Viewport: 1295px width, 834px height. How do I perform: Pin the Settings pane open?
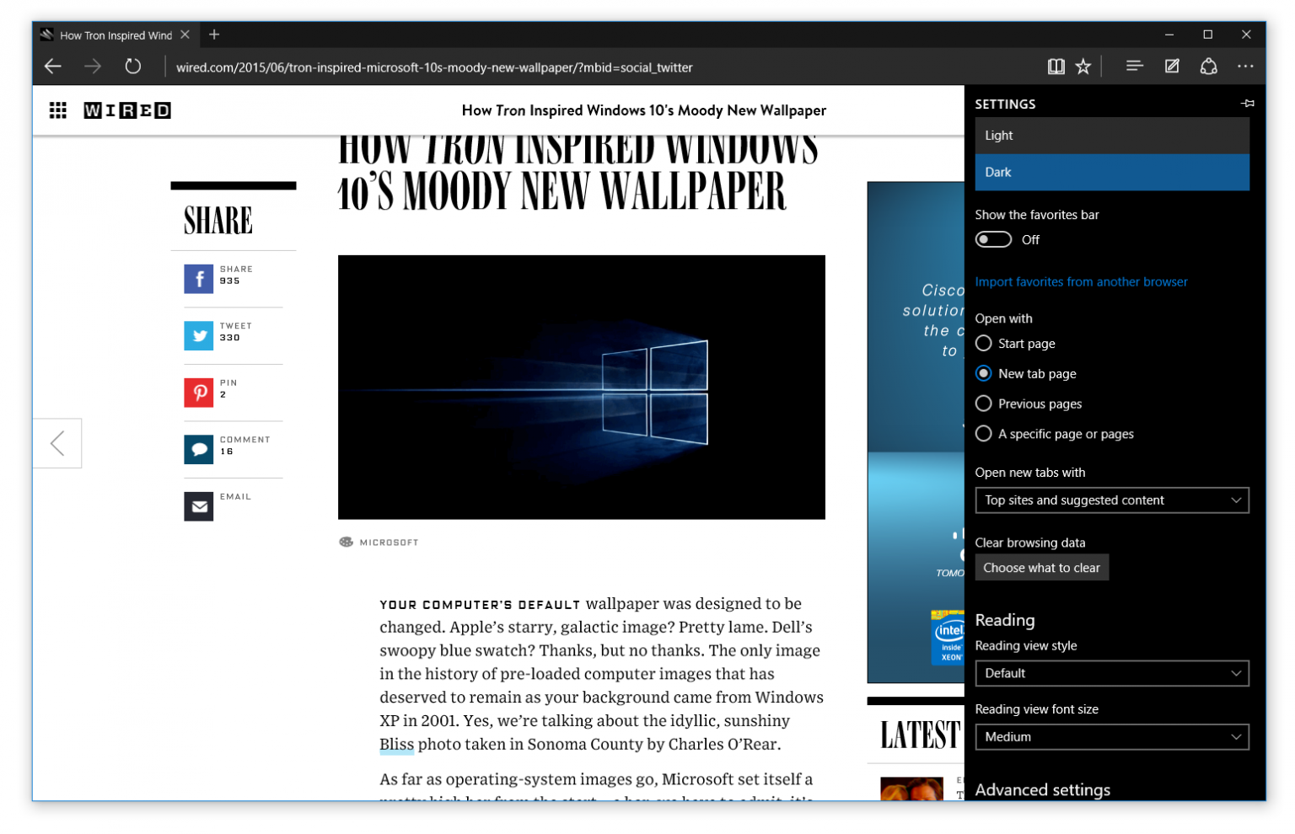pyautogui.click(x=1247, y=103)
